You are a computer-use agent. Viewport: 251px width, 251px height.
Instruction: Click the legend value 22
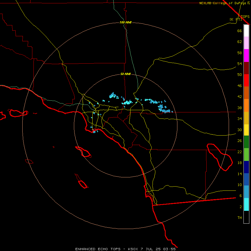click(240, 152)
